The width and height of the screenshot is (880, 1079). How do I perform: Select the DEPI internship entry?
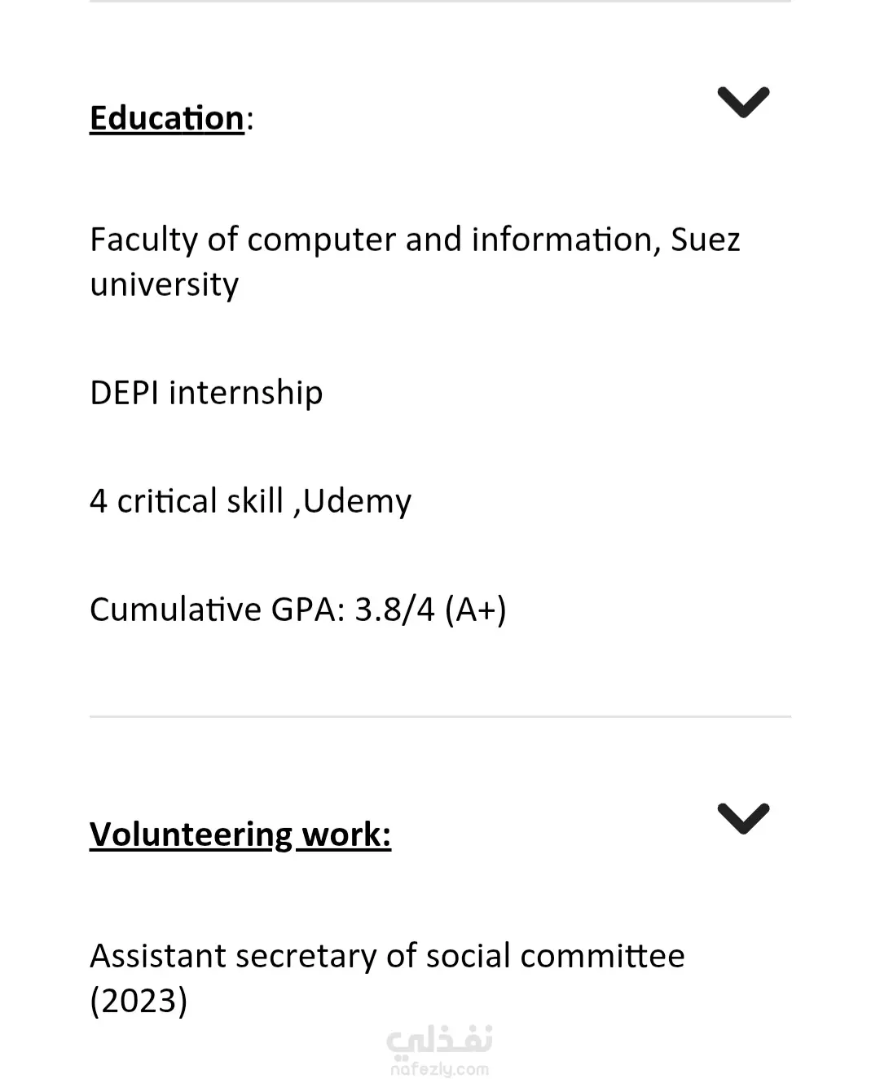tap(206, 393)
